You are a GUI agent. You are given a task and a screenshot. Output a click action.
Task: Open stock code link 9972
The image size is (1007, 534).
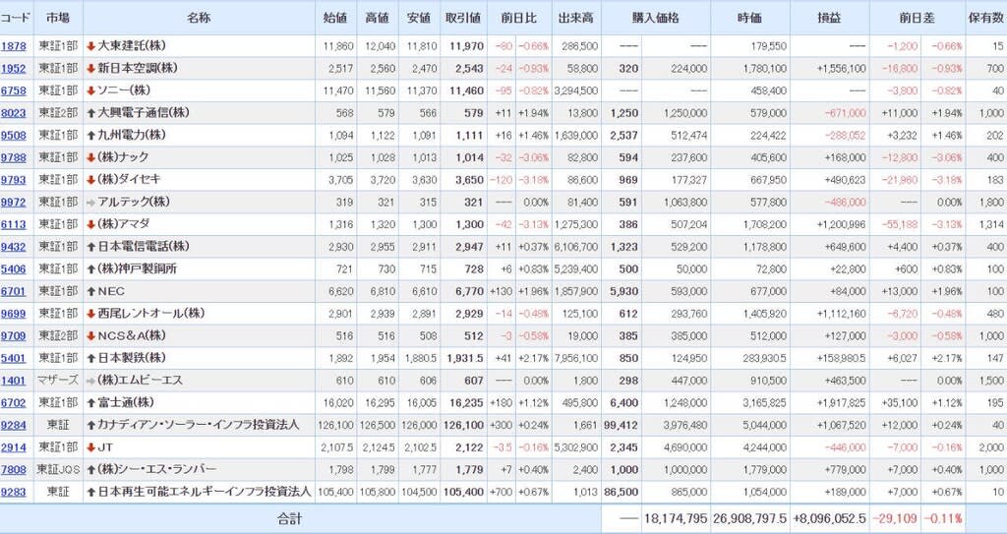pos(13,203)
